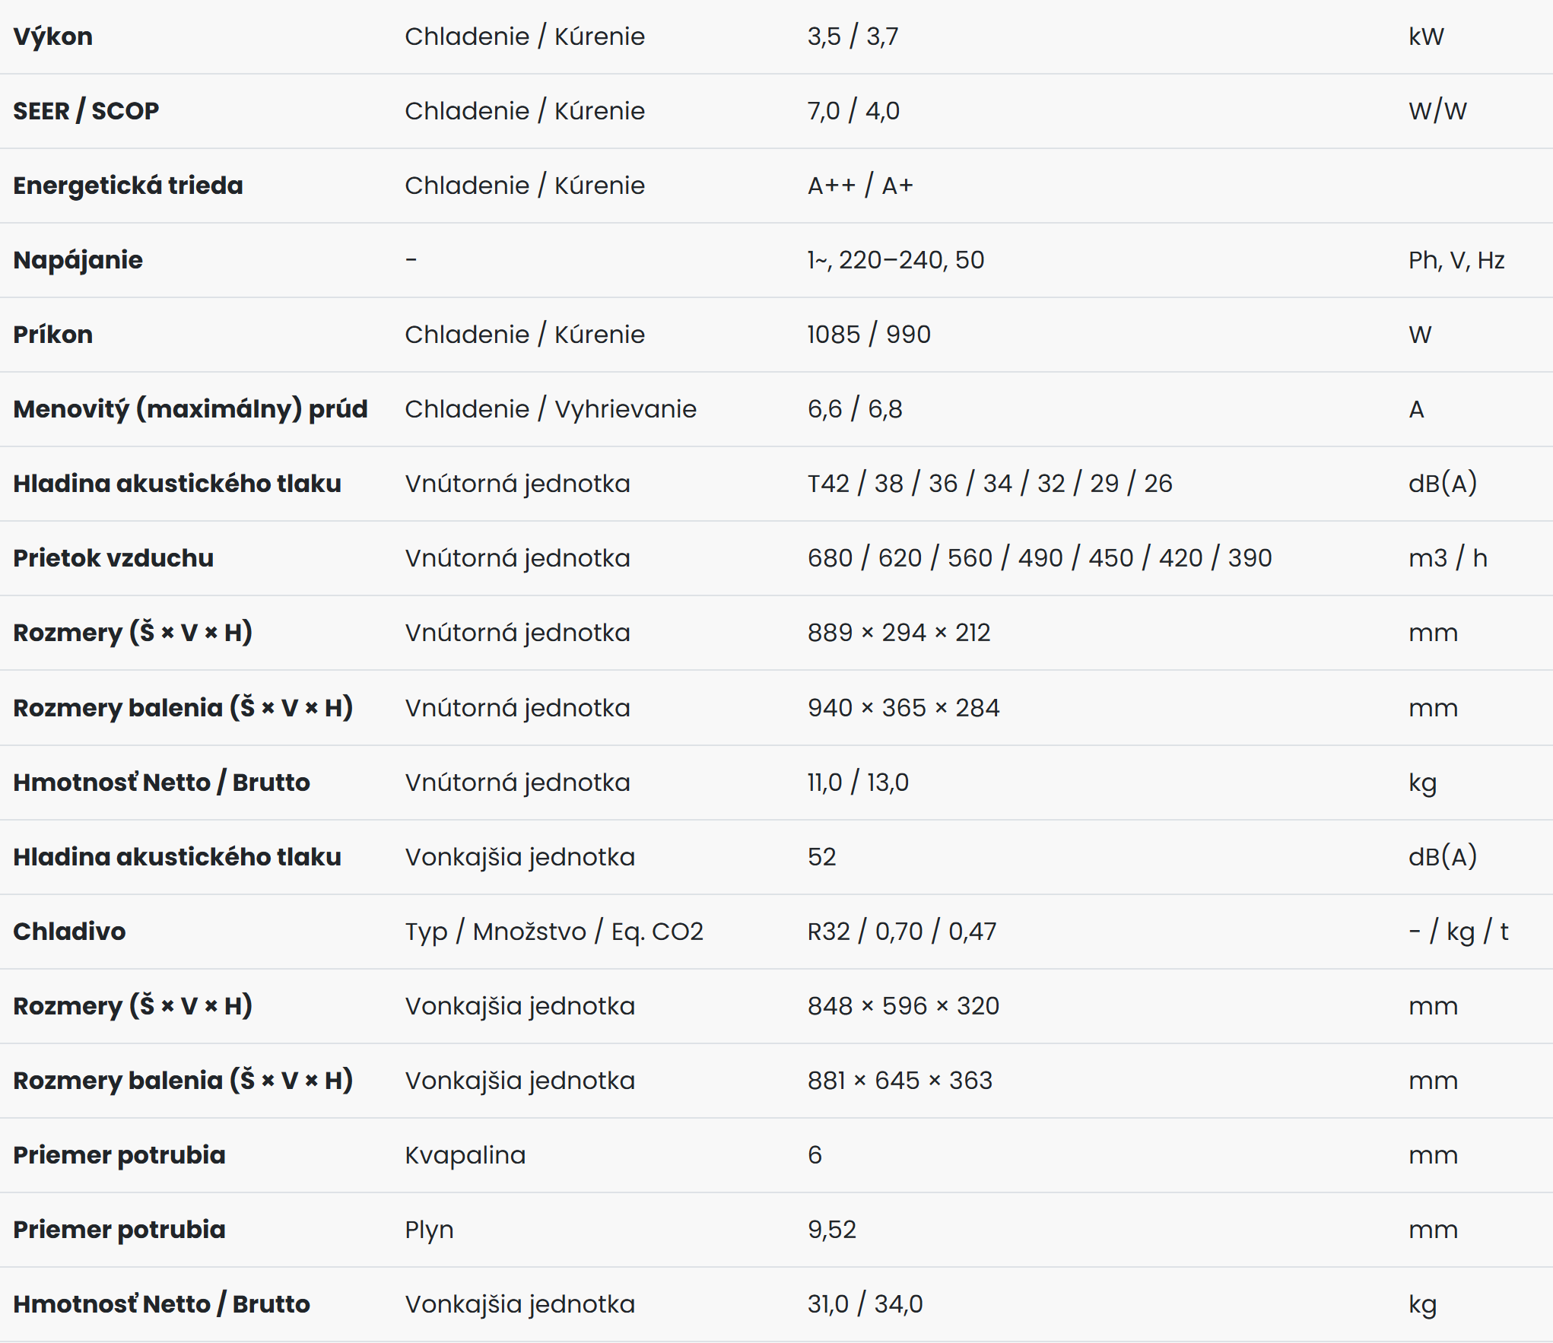Select the Príkon value 1085 / 990

pos(869,335)
